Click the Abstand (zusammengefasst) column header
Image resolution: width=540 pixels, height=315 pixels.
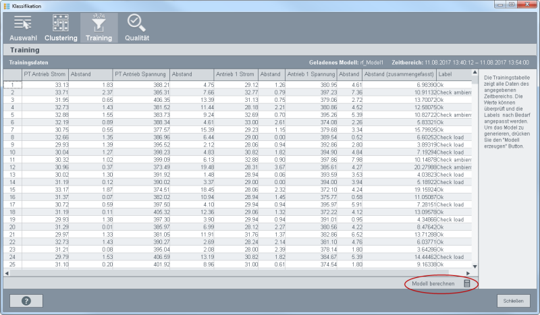coord(398,74)
